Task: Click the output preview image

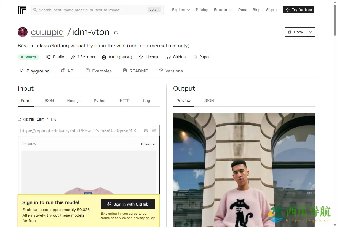Action: click(244, 170)
